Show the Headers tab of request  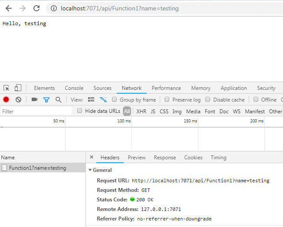click(110, 158)
